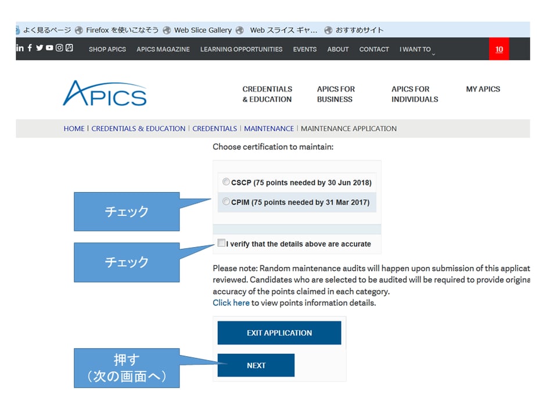Open the よく見るページ bookmark
This screenshot has width=546, height=409.
pyautogui.click(x=44, y=30)
